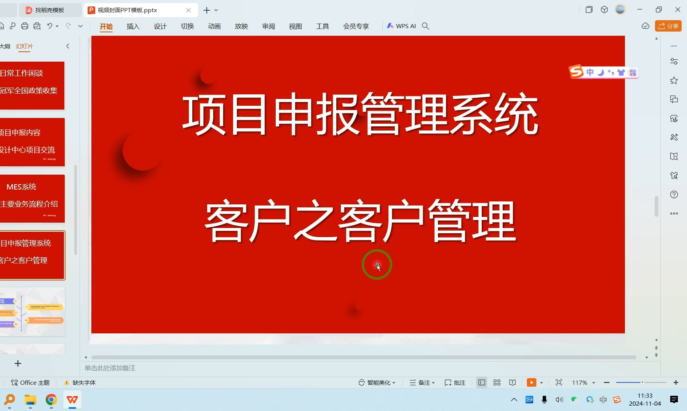Open the 设计 ribbon tab
Viewport: 687px width, 411px height.
160,26
